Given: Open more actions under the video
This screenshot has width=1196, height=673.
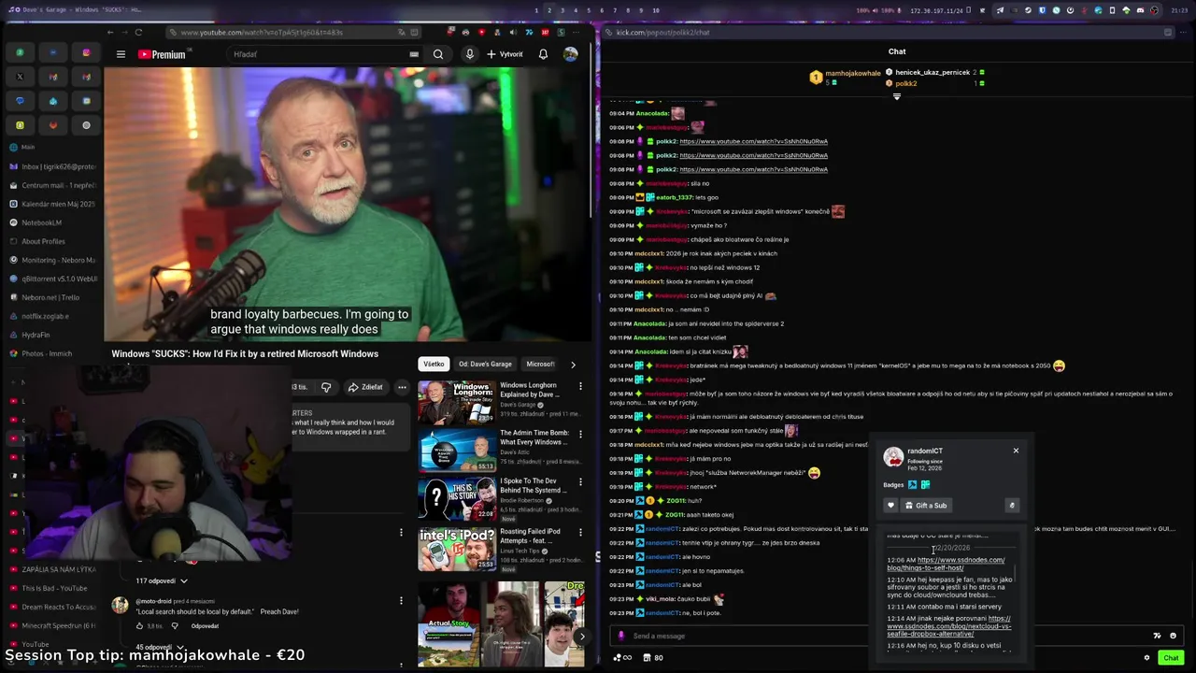Looking at the screenshot, I should (x=402, y=387).
